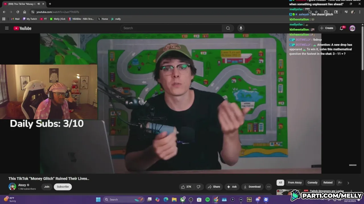The width and height of the screenshot is (364, 204).
Task: Open the melly bookmark
Action: [116, 19]
